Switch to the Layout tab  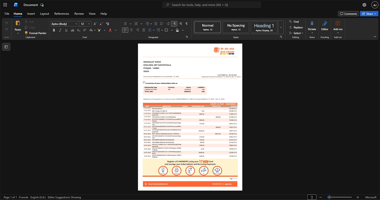pyautogui.click(x=45, y=14)
